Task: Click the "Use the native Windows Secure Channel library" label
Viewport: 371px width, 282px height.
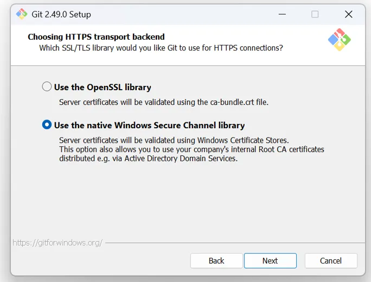Action: 149,126
